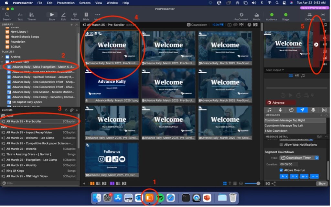Screen dimensions: 331x207
Task: Select the announcements preview icon
Action: [297, 76]
